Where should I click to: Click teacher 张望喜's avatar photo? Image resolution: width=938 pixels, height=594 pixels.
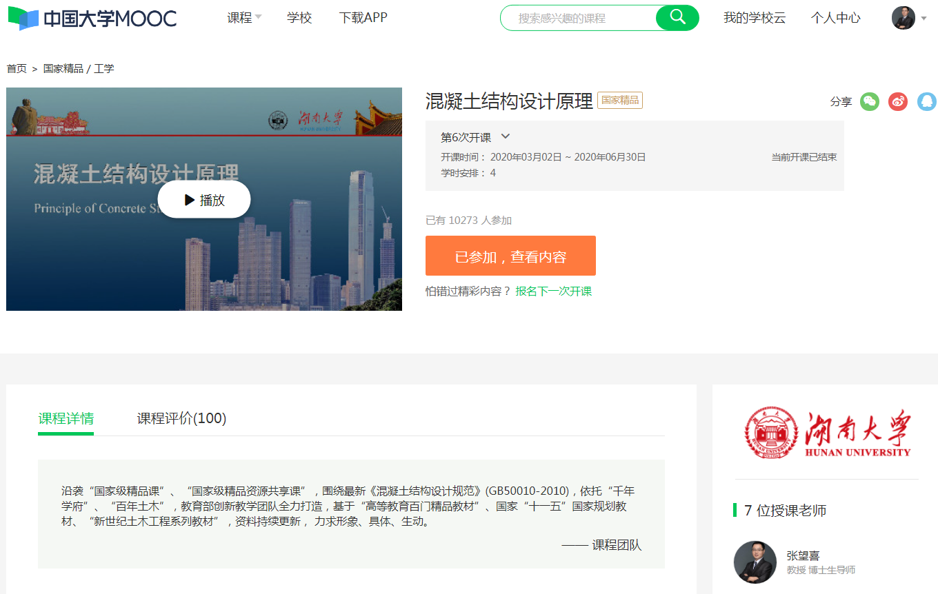(755, 562)
